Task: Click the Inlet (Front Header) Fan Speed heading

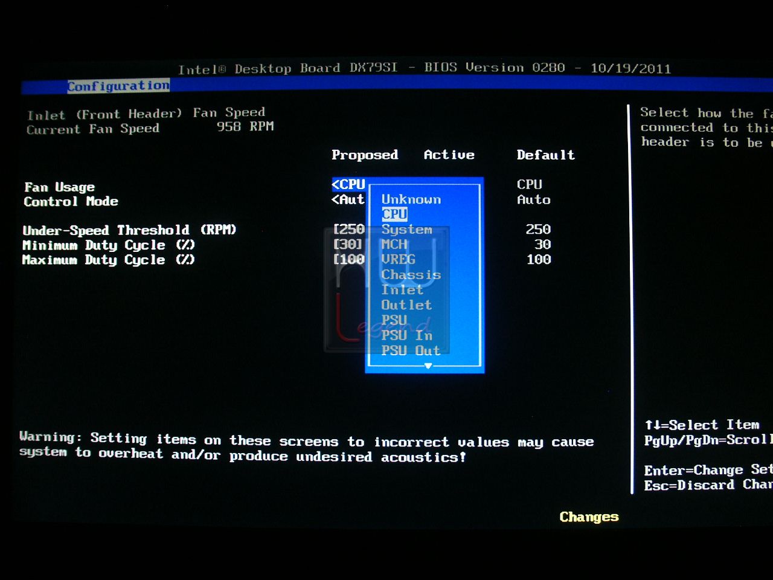Action: 146,114
